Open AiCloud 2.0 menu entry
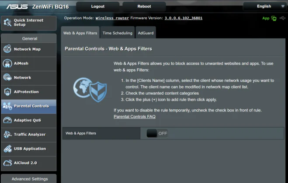 coord(29,163)
